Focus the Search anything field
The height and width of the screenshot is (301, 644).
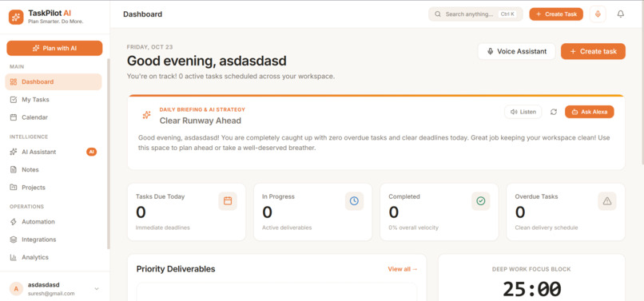[475, 14]
